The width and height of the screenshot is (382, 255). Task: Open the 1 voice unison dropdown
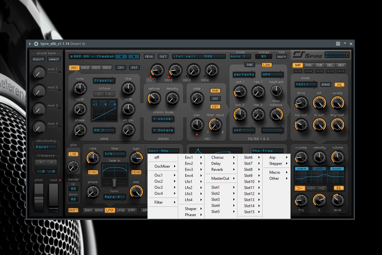pos(163,119)
